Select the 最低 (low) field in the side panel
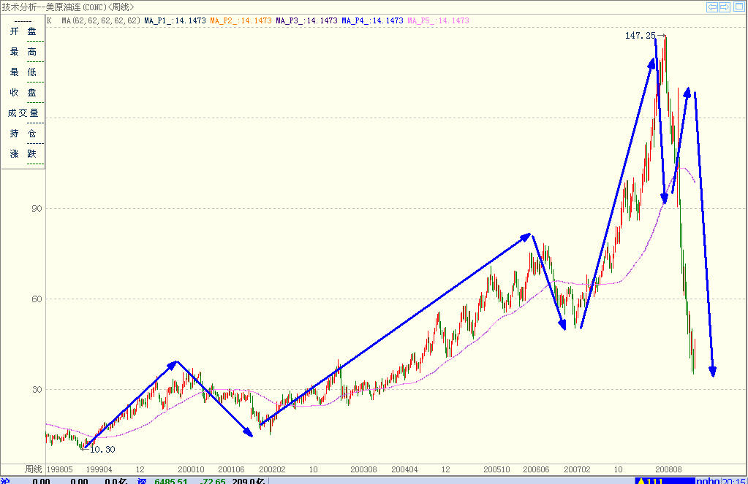The width and height of the screenshot is (748, 484). click(x=23, y=72)
